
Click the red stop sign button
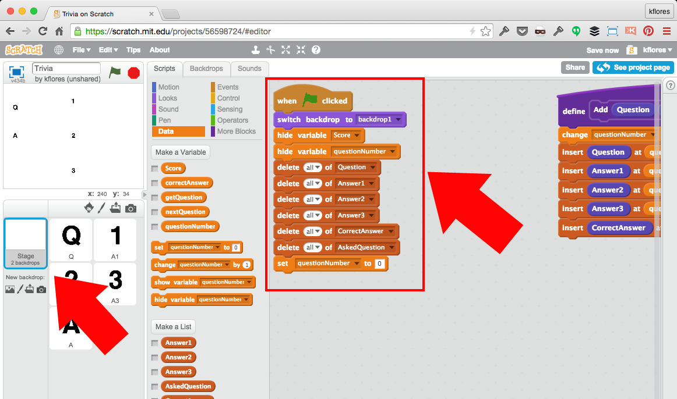pos(134,73)
